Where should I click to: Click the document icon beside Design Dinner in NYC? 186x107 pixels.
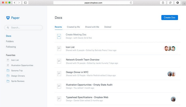[x=59, y=74]
